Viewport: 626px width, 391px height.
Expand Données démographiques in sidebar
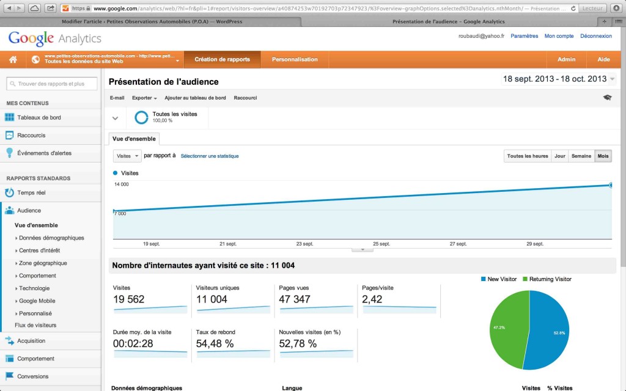coord(51,238)
